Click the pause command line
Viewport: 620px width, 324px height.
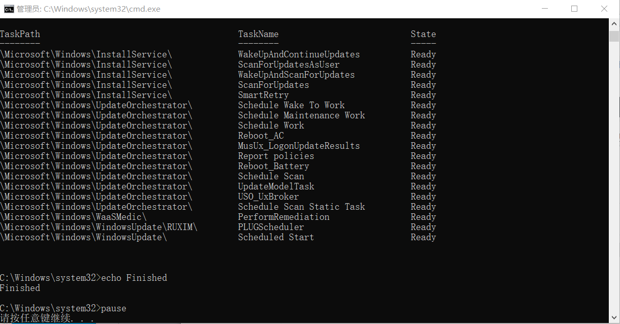(x=63, y=308)
